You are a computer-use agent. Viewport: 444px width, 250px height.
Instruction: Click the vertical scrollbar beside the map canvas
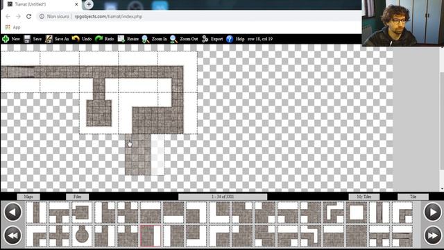(442, 119)
